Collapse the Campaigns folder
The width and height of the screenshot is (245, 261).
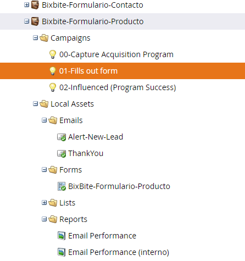[35, 38]
